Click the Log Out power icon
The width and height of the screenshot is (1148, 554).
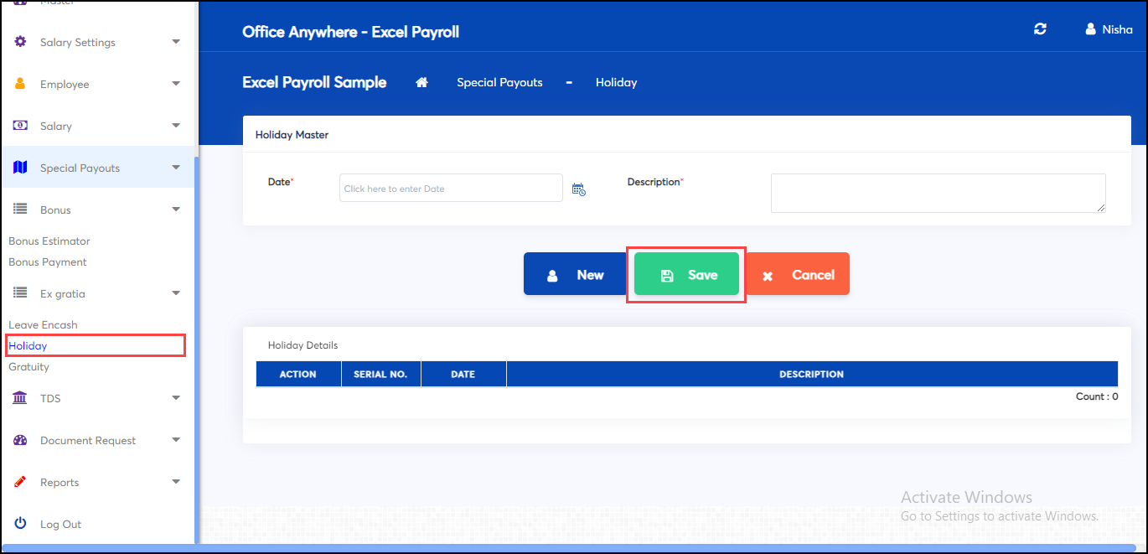click(x=21, y=524)
